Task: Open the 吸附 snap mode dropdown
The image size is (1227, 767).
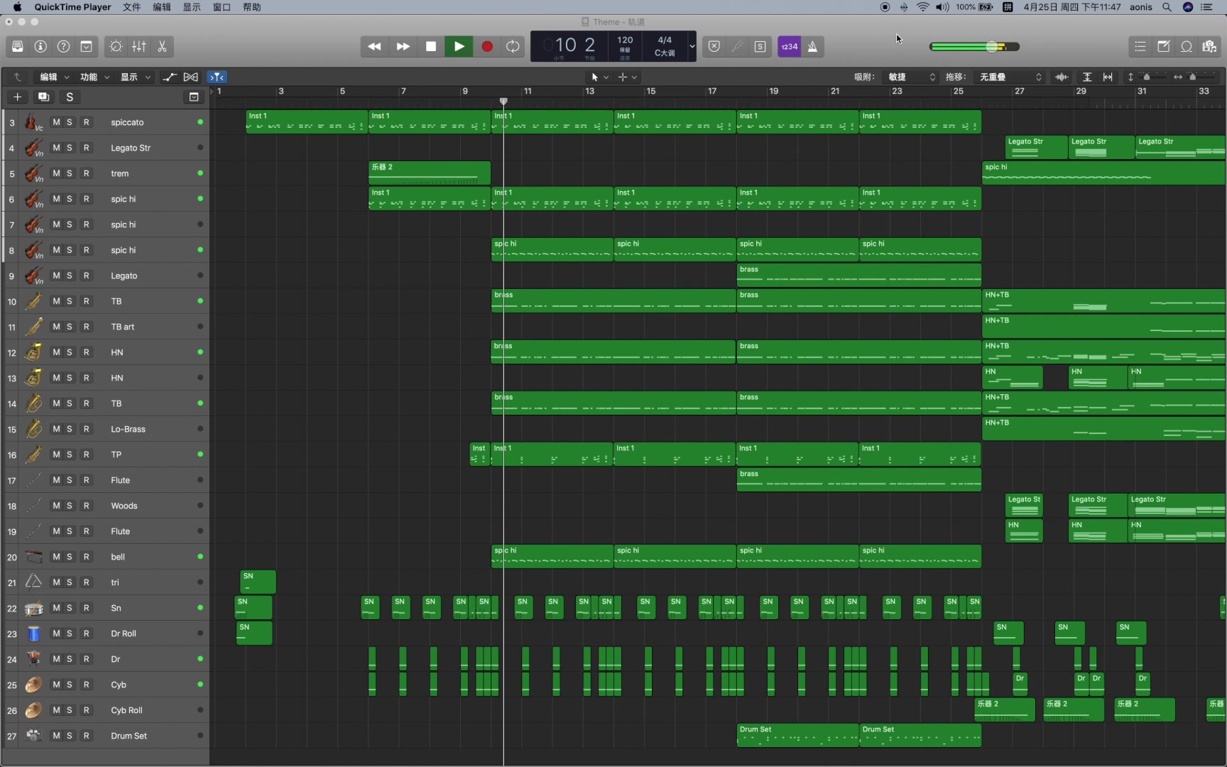Action: pyautogui.click(x=911, y=77)
